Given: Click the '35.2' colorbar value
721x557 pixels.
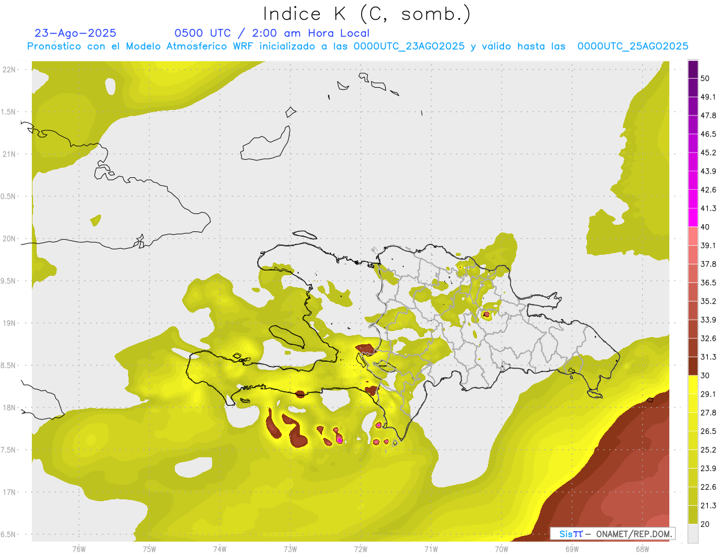Looking at the screenshot, I should click(708, 301).
